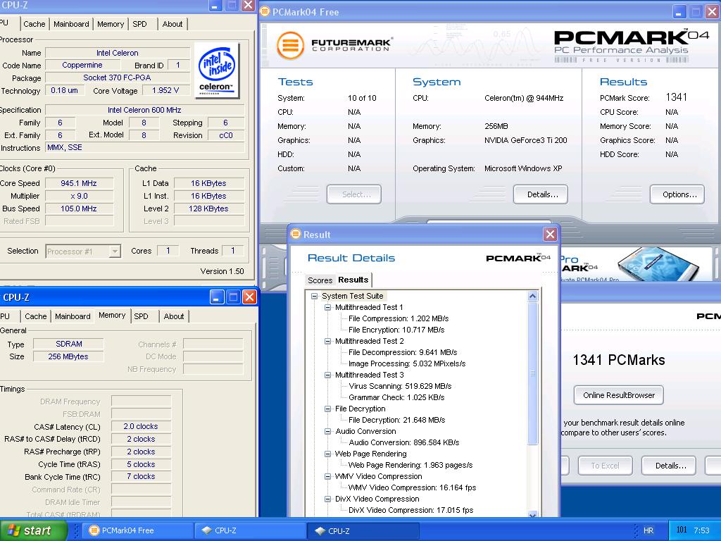Select Grammar Check: 1.025 KB/s row
This screenshot has height=541, width=721.
pos(396,397)
